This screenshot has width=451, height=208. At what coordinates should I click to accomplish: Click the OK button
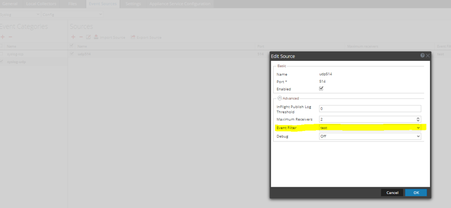pos(416,193)
